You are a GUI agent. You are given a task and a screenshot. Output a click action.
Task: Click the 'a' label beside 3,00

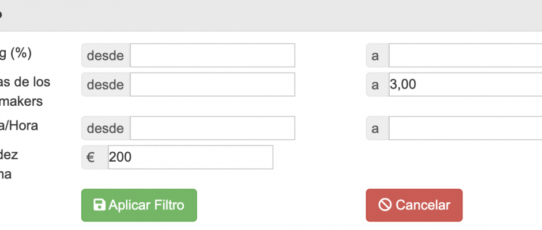[x=376, y=85]
